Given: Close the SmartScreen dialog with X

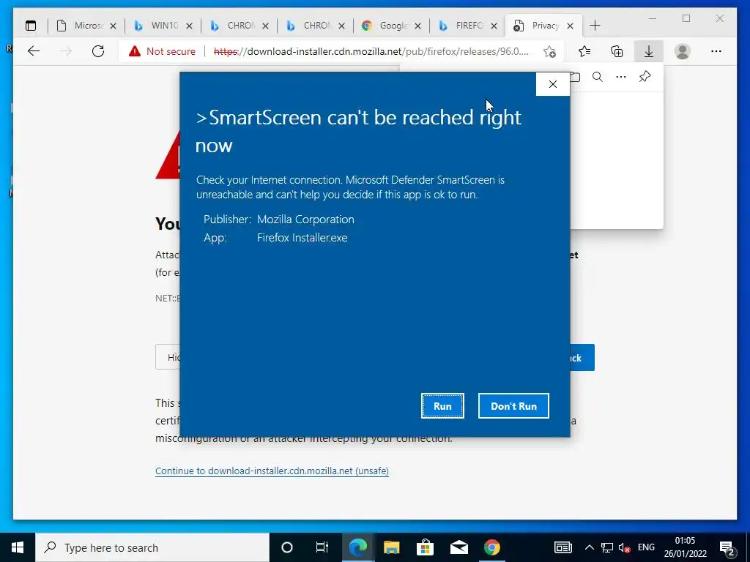Looking at the screenshot, I should click(552, 84).
